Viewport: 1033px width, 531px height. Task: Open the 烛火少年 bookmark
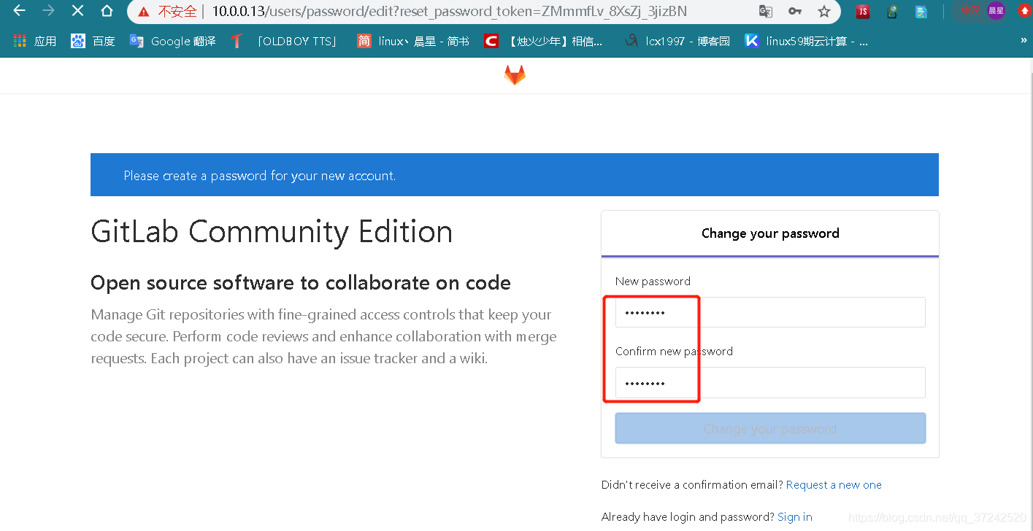tap(544, 41)
